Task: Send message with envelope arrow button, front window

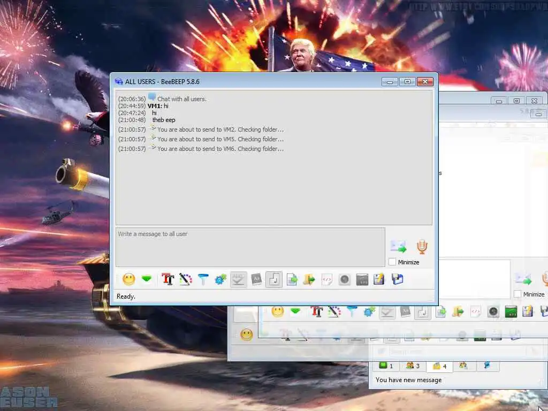Action: [399, 247]
